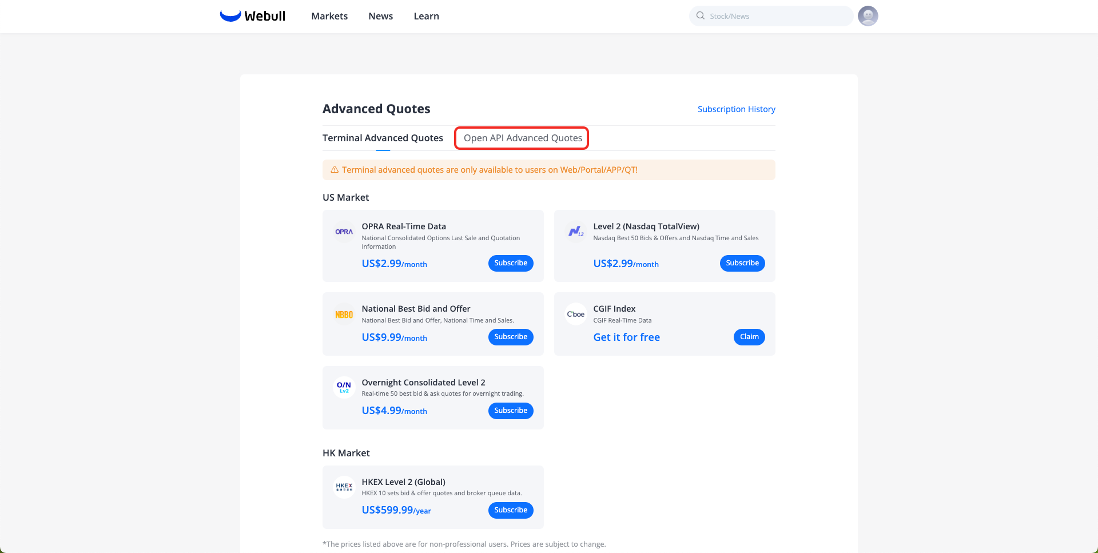Select the Terminal Advanced Quotes tab
This screenshot has height=553, width=1098.
click(x=383, y=138)
